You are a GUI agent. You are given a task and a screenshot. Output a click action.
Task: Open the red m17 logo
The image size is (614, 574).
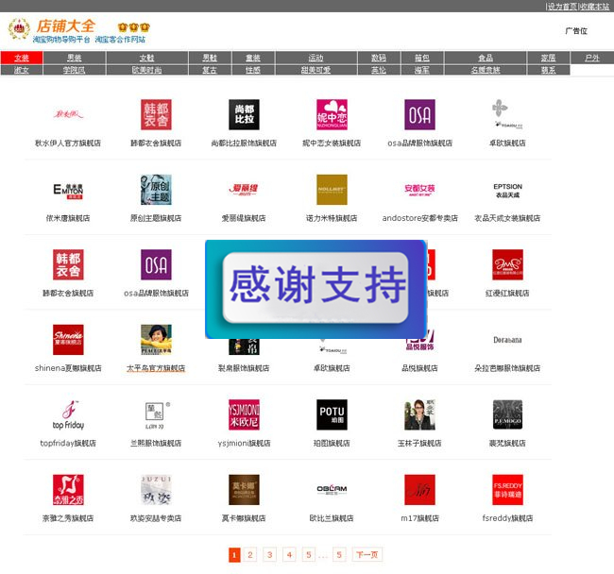point(419,490)
